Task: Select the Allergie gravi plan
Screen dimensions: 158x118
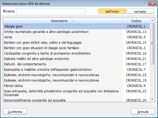Action: click(x=77, y=26)
